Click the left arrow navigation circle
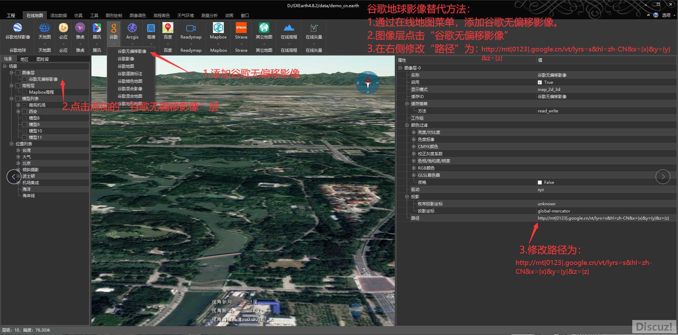 click(x=14, y=176)
